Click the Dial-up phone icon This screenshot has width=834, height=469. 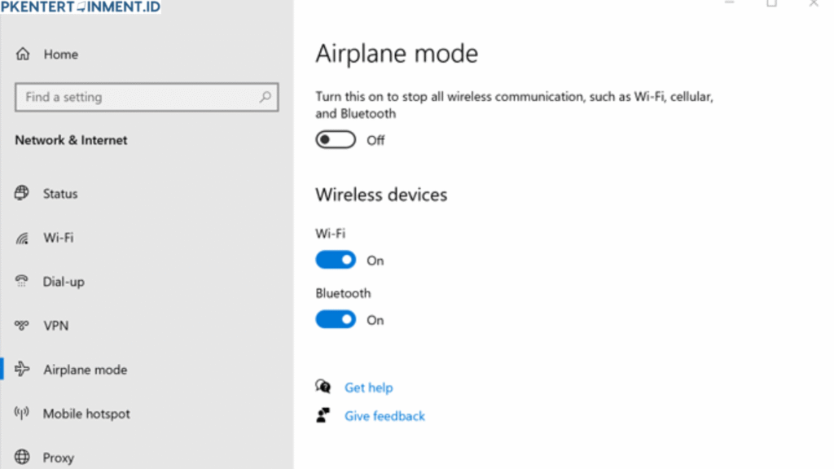click(x=22, y=281)
